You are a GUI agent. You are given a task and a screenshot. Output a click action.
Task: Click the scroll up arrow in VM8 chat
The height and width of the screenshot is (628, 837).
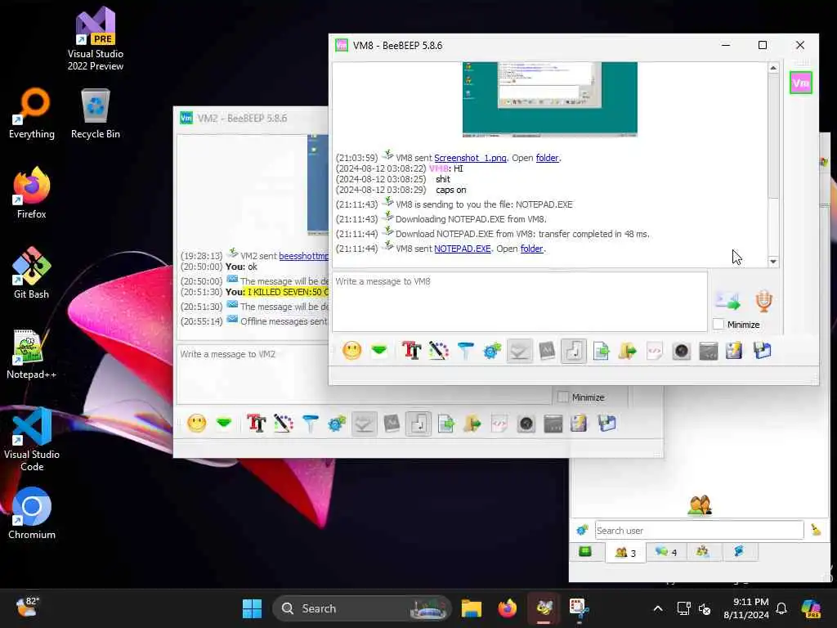773,68
